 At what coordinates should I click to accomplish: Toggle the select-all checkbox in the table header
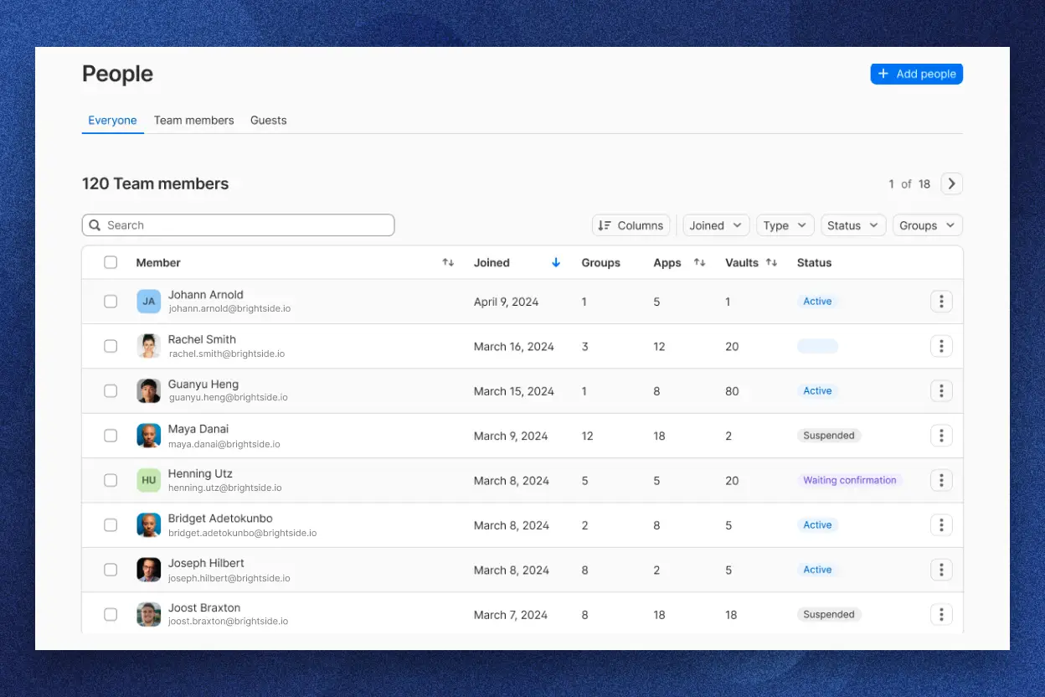(x=111, y=261)
